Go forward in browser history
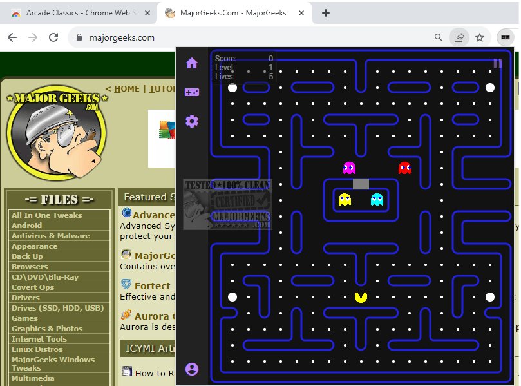 click(x=33, y=37)
